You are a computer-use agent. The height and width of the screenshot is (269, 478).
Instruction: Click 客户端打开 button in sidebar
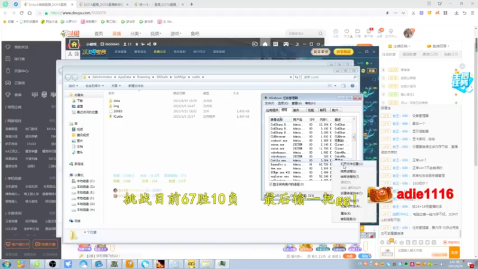tap(17, 244)
